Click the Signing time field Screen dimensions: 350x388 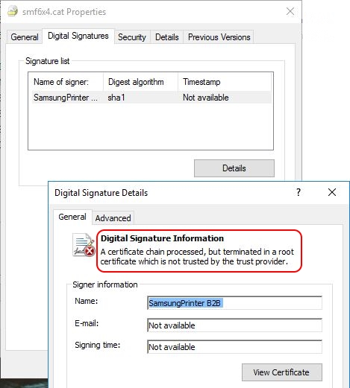pos(234,347)
